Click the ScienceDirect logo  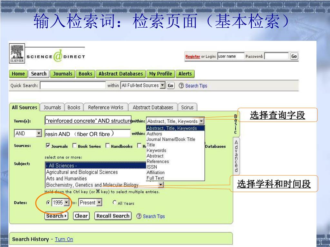click(56, 56)
